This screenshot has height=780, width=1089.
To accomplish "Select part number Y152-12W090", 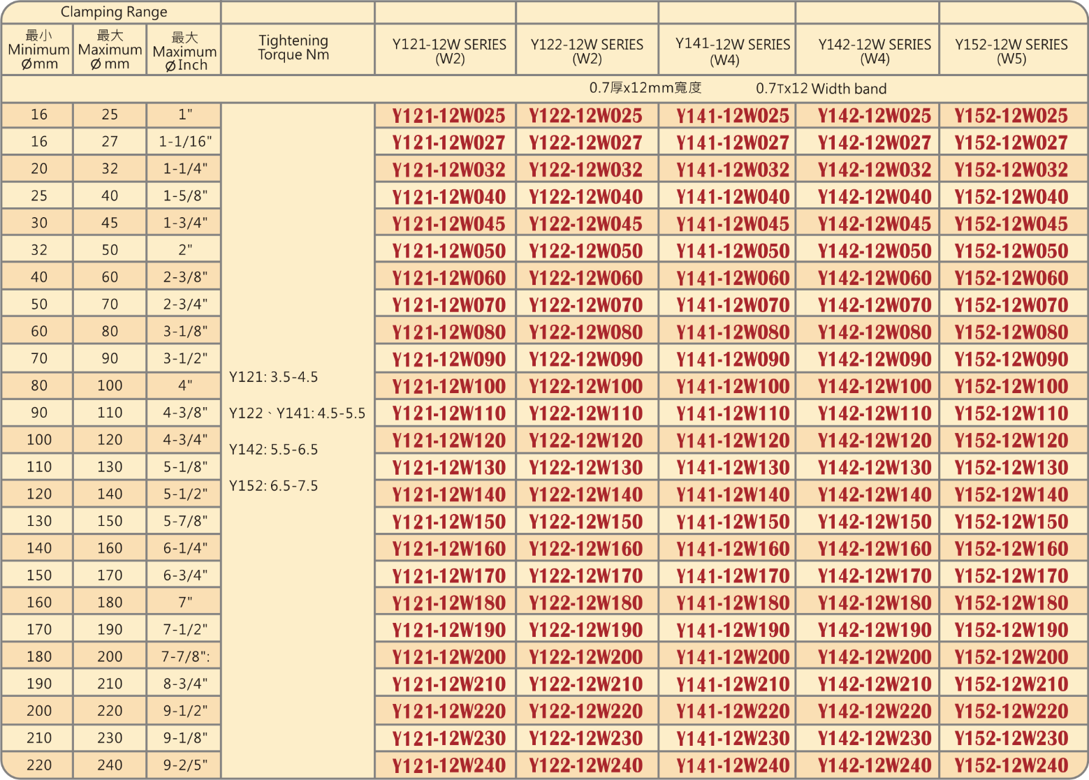I will (x=1011, y=360).
